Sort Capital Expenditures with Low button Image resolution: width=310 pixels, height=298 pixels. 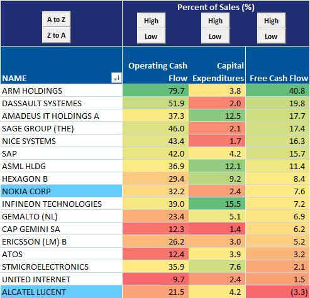tap(215, 36)
